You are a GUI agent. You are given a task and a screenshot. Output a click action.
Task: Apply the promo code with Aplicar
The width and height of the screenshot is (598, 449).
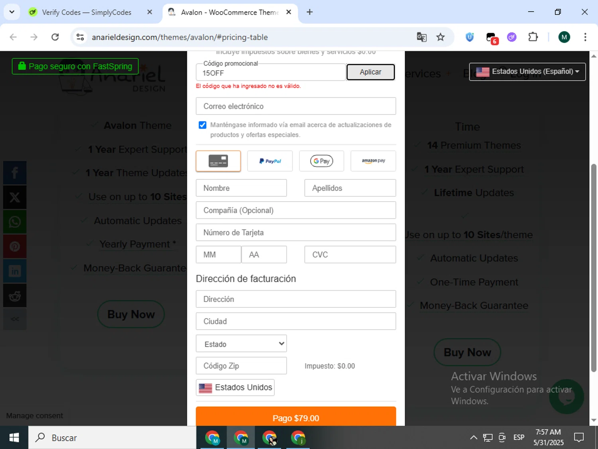(370, 72)
